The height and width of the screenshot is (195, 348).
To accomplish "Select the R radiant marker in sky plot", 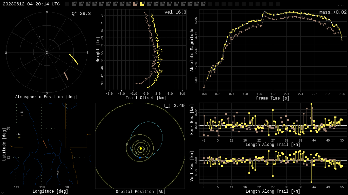I will (x=39, y=37).
